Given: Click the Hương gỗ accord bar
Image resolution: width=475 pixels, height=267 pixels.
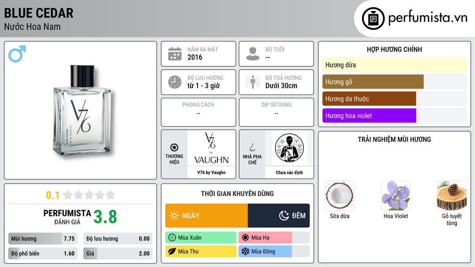Looking at the screenshot, I should [394, 82].
